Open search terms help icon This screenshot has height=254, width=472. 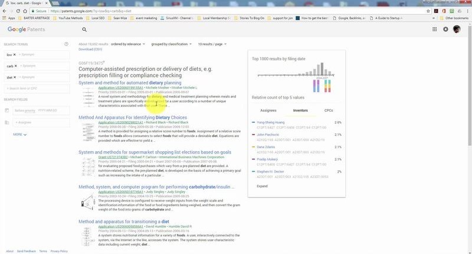click(x=66, y=44)
